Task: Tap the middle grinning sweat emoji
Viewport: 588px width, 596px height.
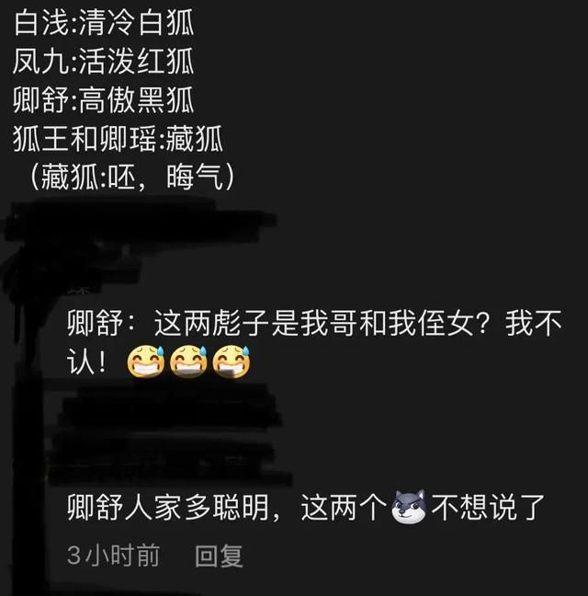Action: pyautogui.click(x=188, y=361)
